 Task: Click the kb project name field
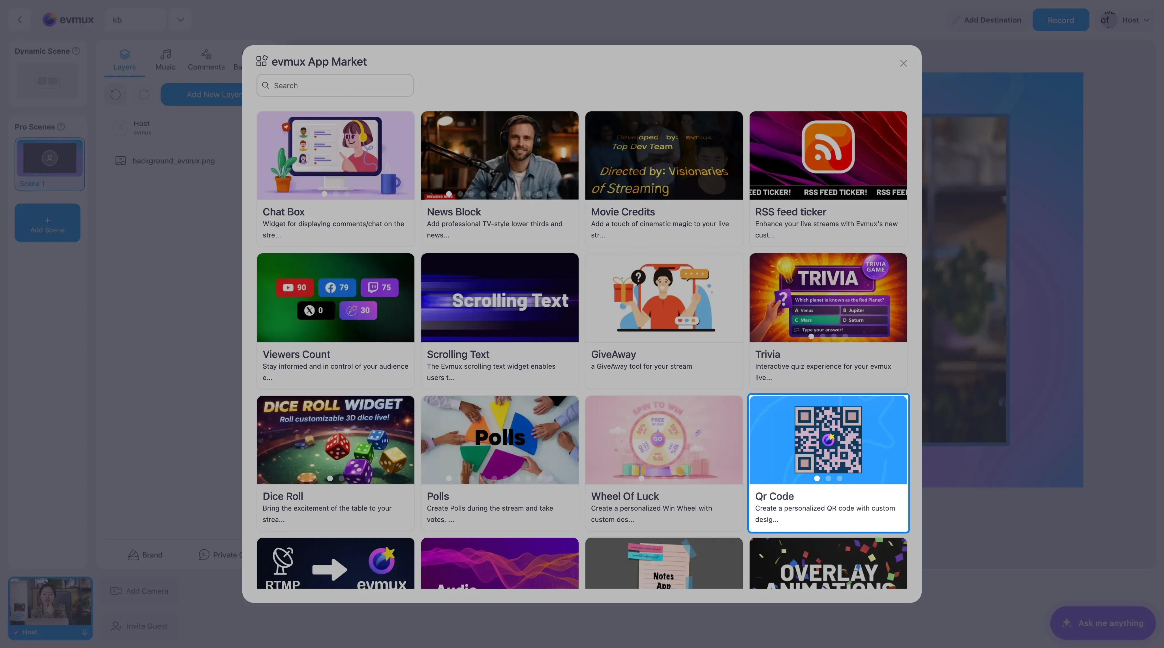pos(136,20)
